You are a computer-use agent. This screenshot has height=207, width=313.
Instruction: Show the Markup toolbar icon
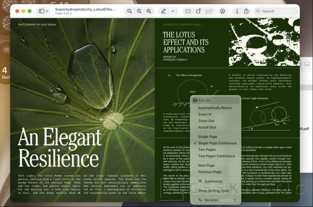click(x=222, y=11)
